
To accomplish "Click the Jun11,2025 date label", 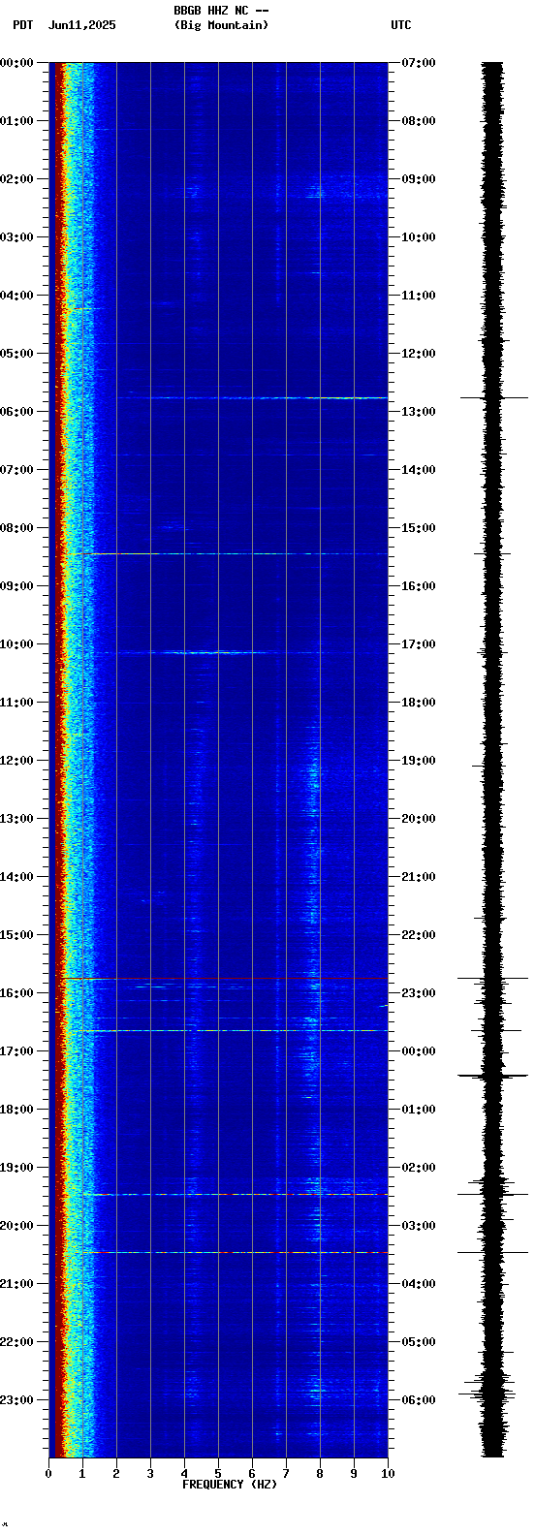I will point(81,25).
